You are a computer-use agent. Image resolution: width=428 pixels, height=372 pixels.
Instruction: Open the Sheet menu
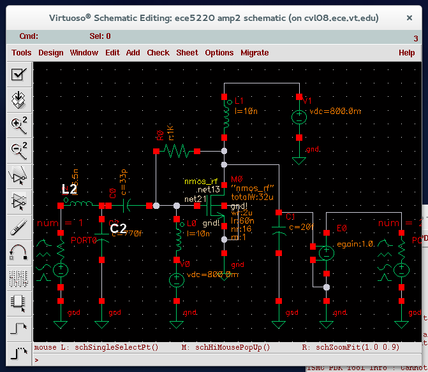tap(187, 53)
